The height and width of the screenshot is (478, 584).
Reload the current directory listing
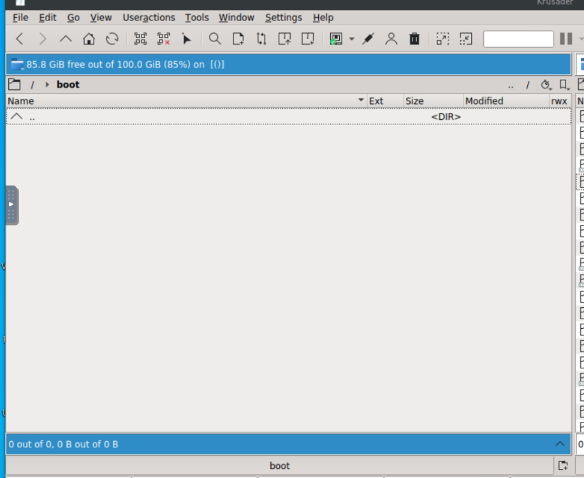coord(112,39)
